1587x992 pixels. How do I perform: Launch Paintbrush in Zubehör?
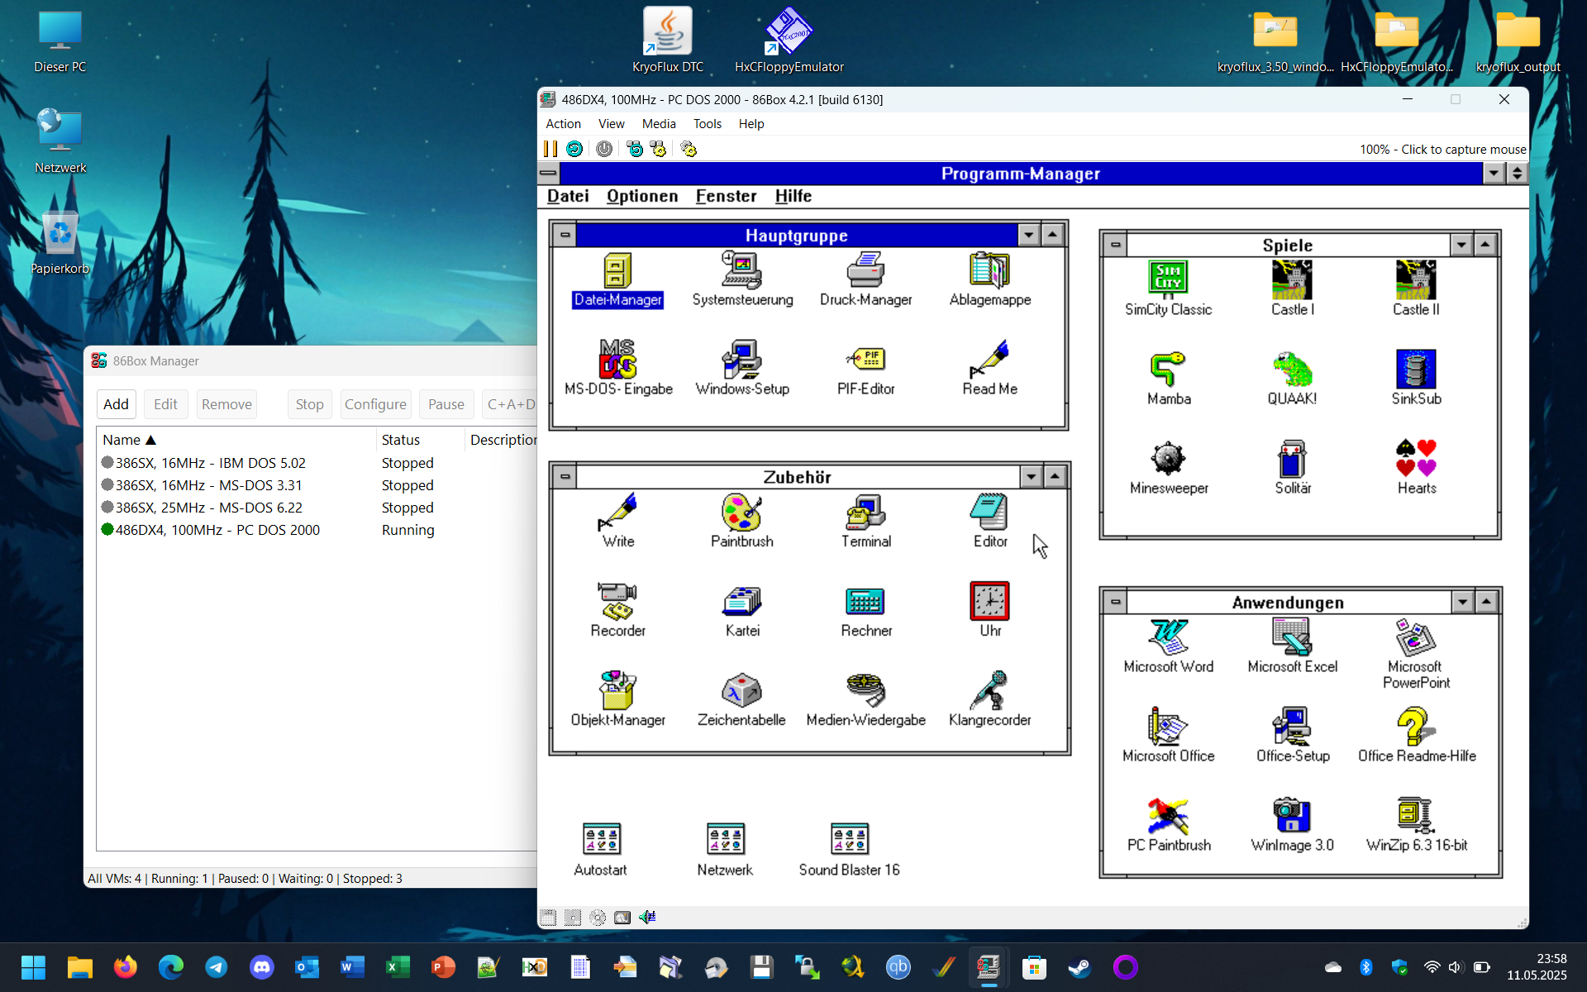741,522
